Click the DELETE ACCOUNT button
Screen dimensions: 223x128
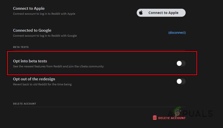pos(169,118)
